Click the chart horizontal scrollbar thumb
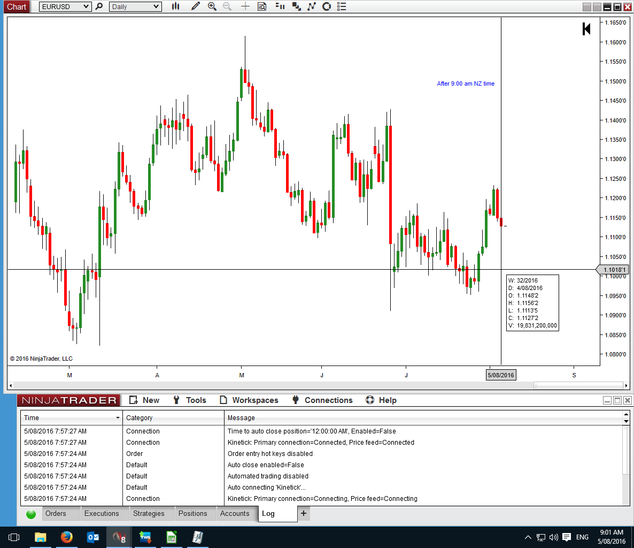 (578, 386)
